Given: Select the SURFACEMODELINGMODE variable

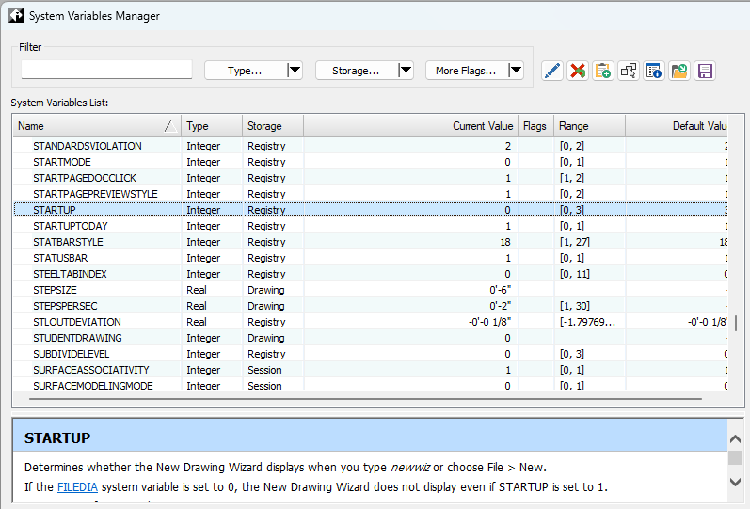Looking at the screenshot, I should coord(93,386).
